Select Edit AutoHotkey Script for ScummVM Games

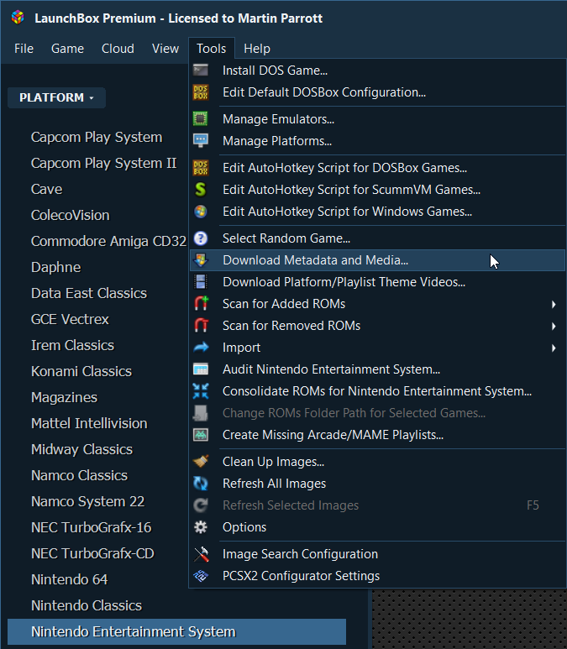(377, 190)
